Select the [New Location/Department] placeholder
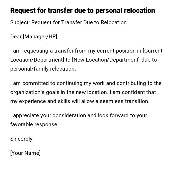Image resolution: width=180 pixels, height=169 pixels. tap(106, 60)
